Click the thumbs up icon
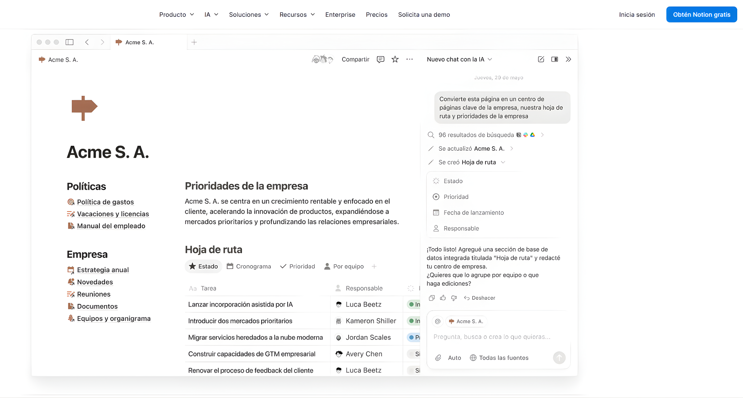The width and height of the screenshot is (743, 398). point(443,298)
